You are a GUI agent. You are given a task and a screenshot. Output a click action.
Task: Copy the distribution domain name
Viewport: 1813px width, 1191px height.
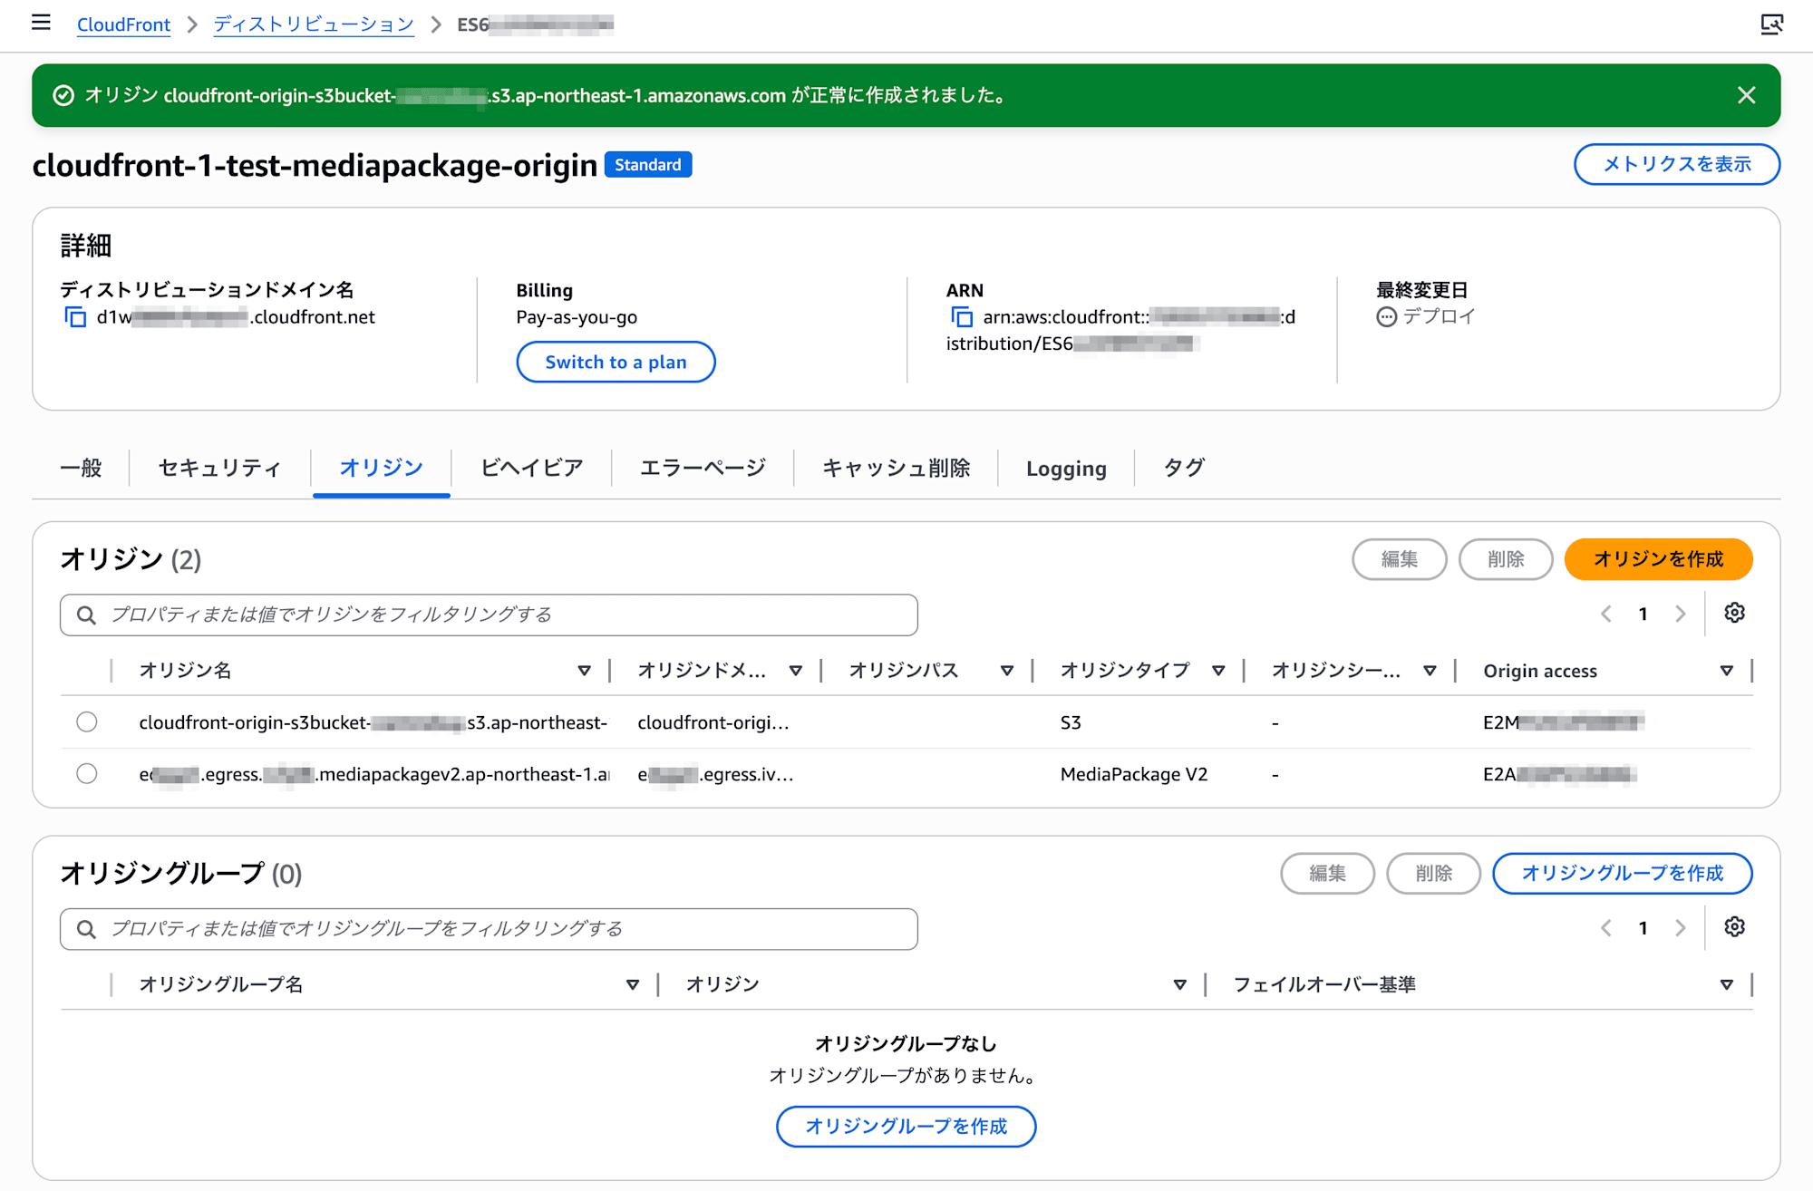(75, 317)
